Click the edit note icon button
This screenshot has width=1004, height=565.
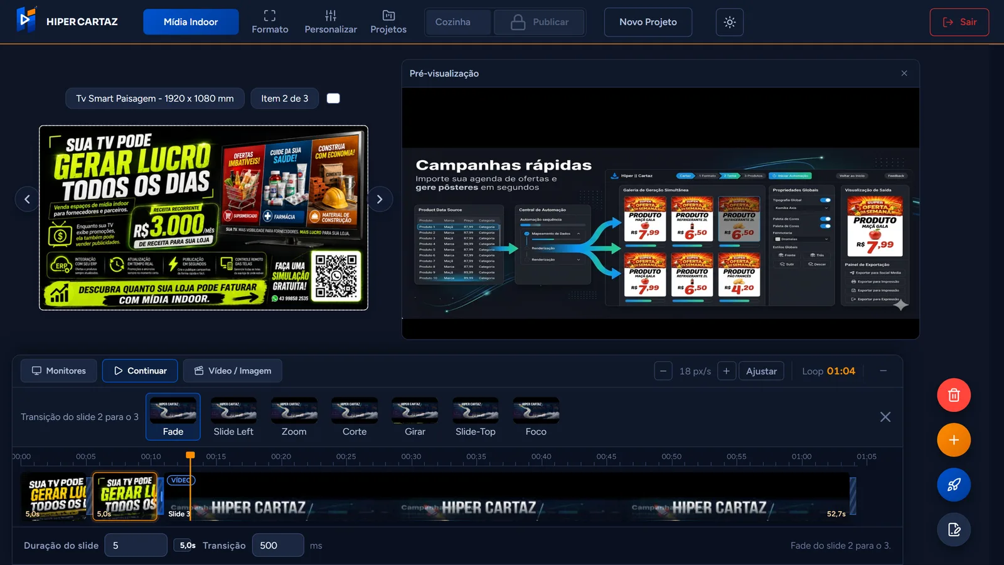(954, 530)
